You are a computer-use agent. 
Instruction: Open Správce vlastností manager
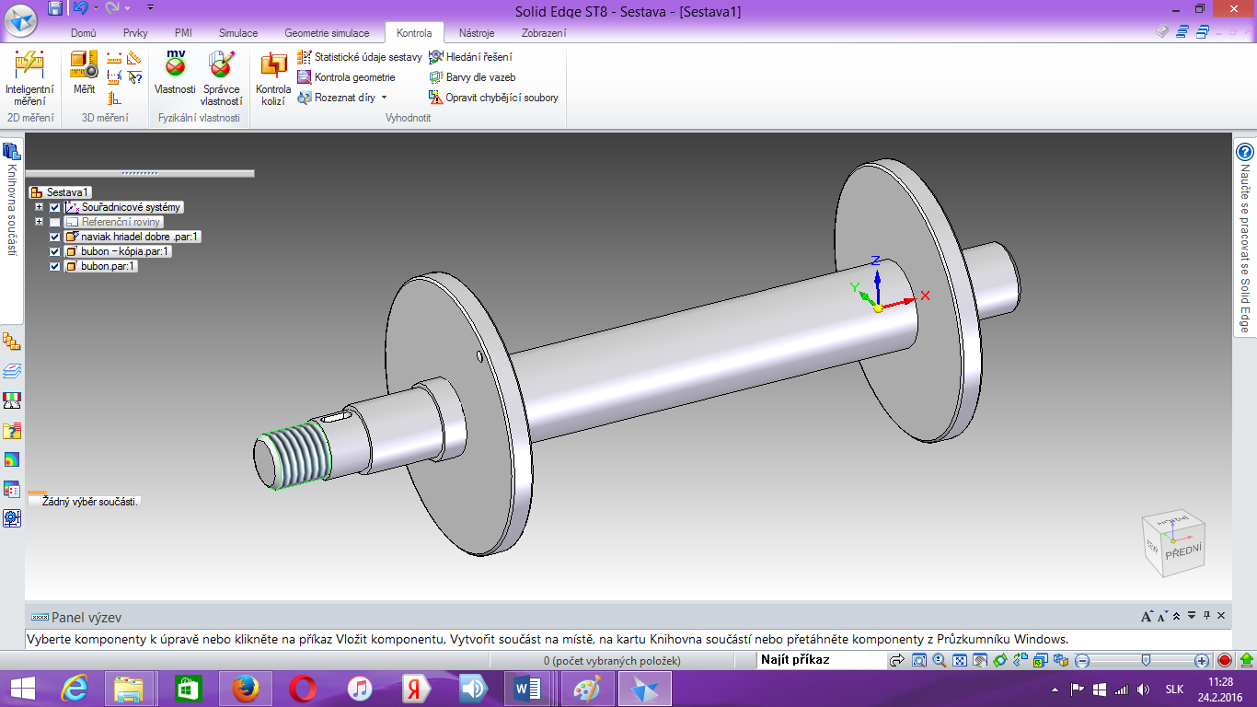click(x=221, y=78)
